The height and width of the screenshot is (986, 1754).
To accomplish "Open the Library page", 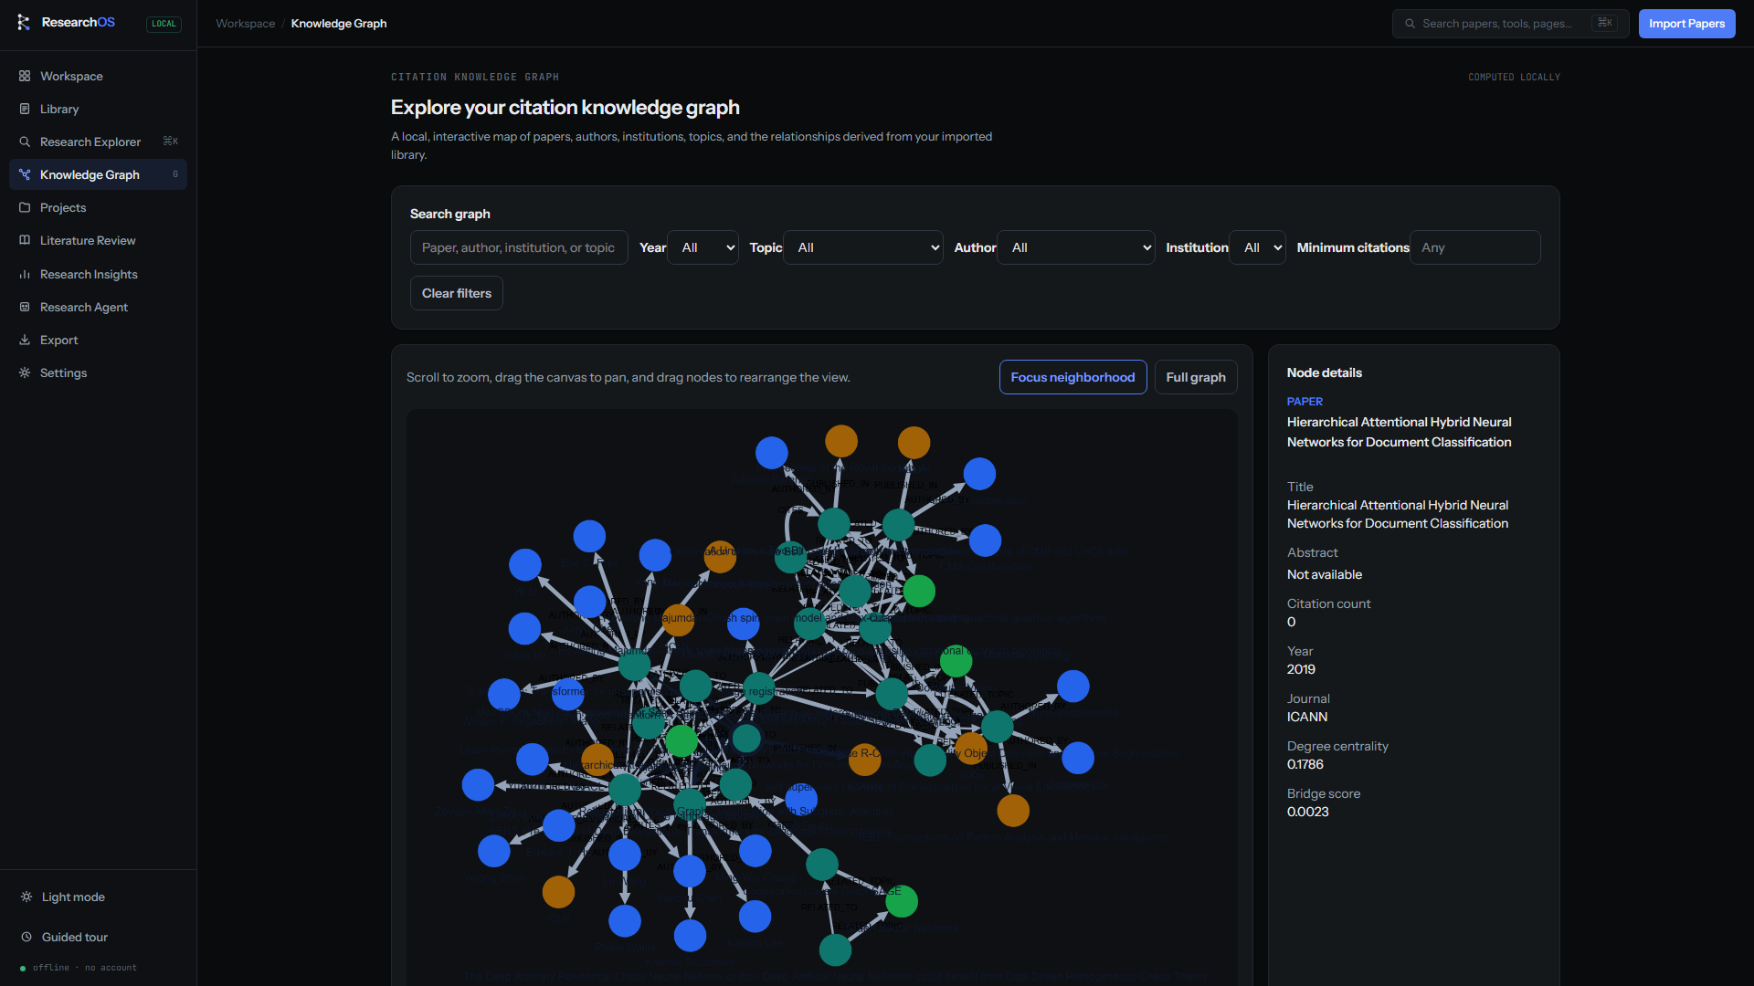I will coord(98,109).
